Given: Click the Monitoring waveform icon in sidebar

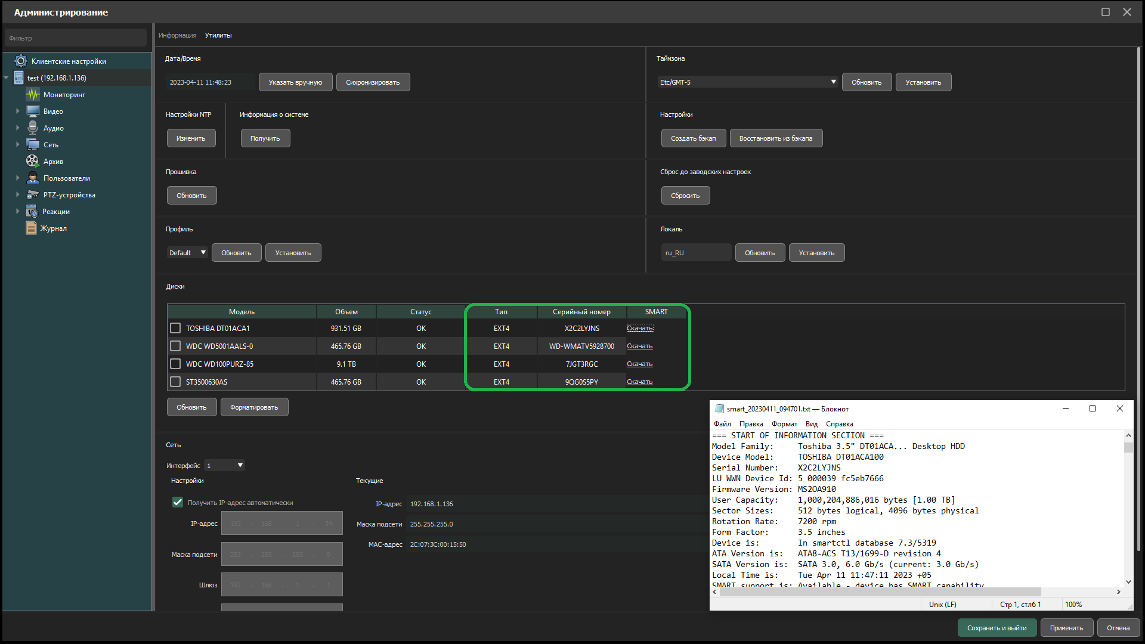Looking at the screenshot, I should pyautogui.click(x=33, y=95).
